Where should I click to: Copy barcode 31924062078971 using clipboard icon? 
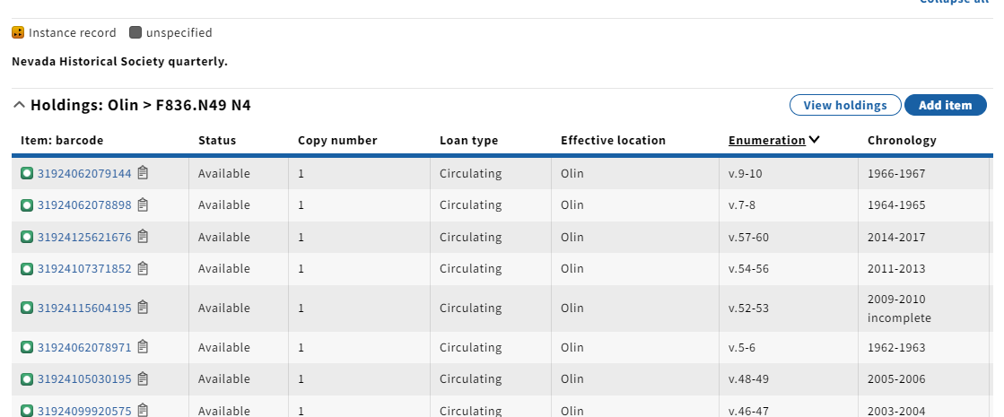coord(143,347)
